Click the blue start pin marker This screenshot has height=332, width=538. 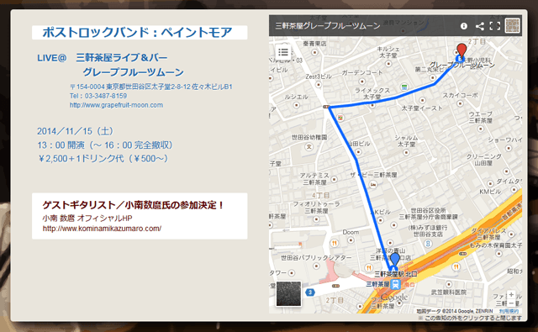(x=395, y=260)
